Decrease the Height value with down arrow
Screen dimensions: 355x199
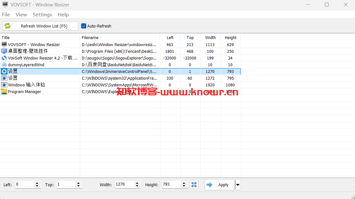point(184,186)
